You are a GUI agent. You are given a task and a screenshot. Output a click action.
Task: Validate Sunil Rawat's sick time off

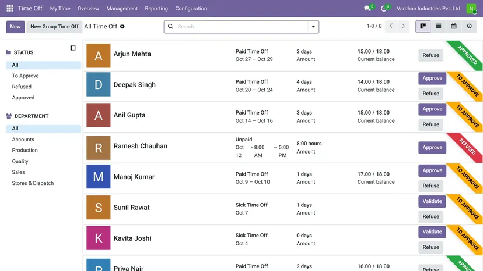point(432,201)
